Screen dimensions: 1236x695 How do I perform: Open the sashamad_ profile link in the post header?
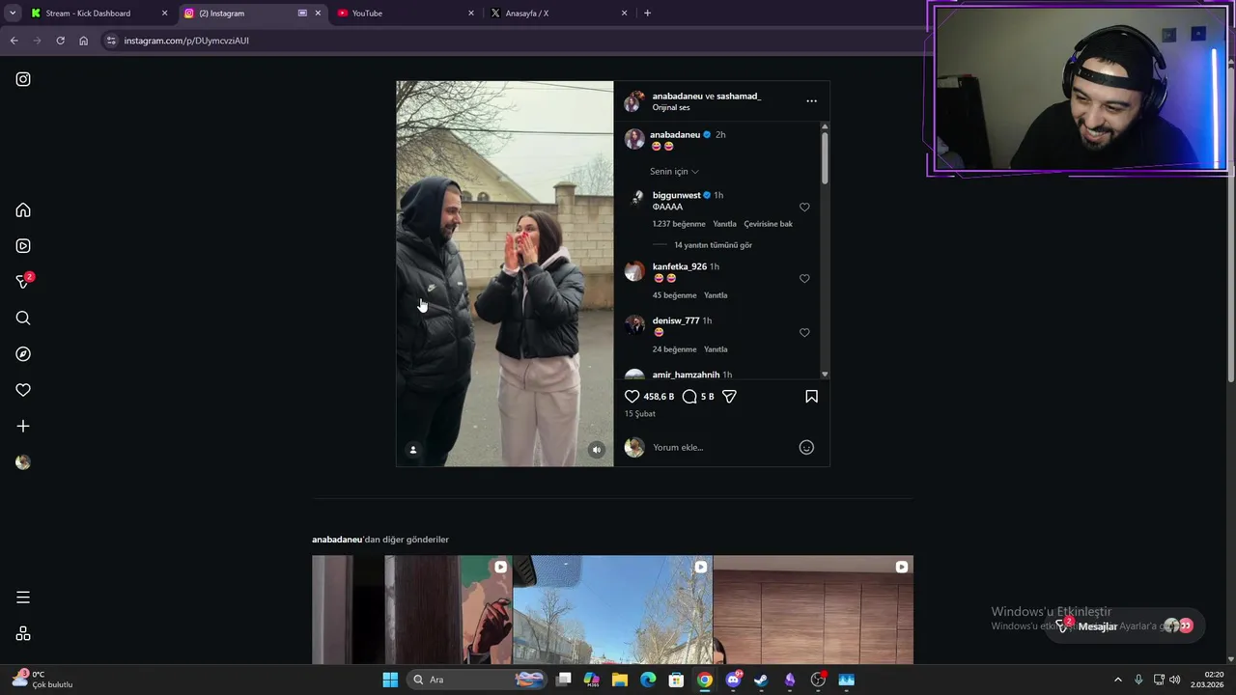click(739, 97)
